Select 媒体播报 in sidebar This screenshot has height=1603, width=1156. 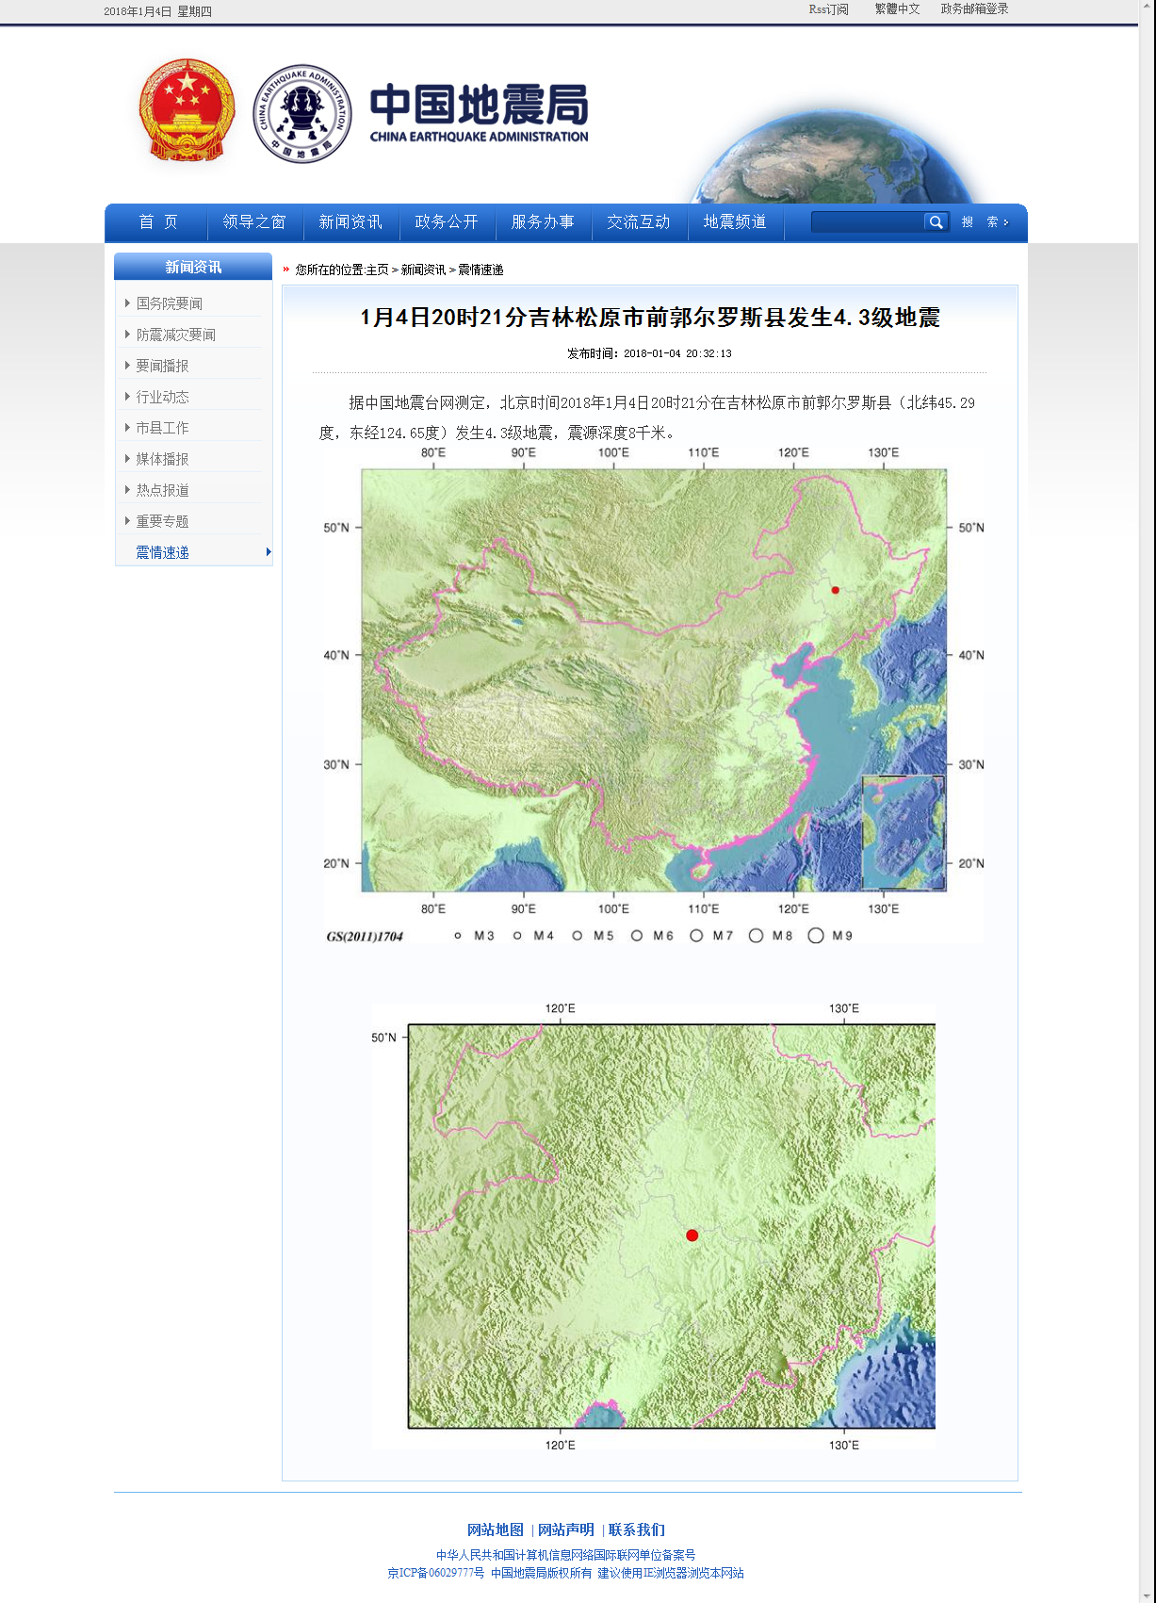point(162,459)
